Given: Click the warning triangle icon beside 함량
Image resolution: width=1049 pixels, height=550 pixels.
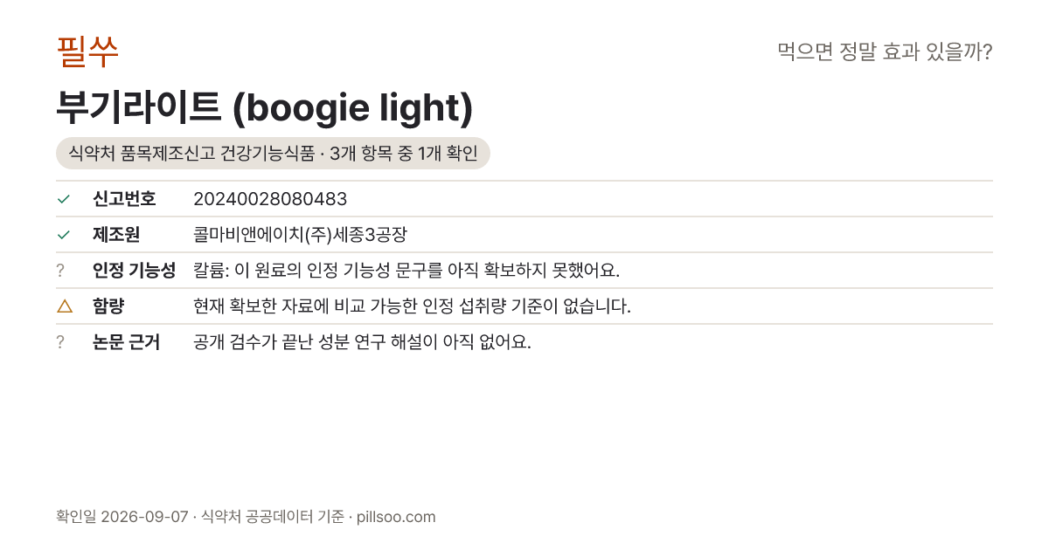Looking at the screenshot, I should point(64,306).
